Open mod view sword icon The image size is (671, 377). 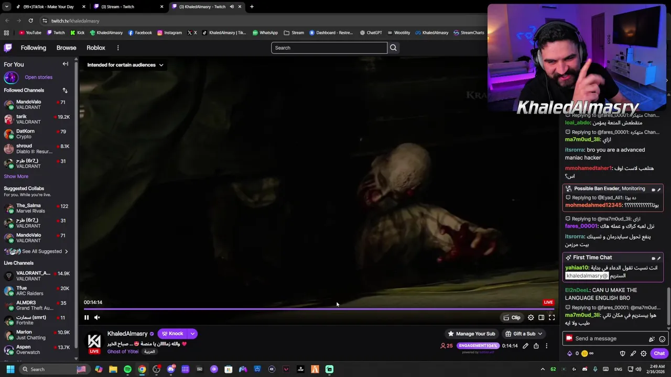[x=633, y=353]
